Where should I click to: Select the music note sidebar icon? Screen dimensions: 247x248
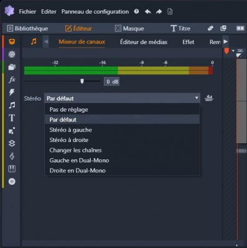click(x=12, y=105)
